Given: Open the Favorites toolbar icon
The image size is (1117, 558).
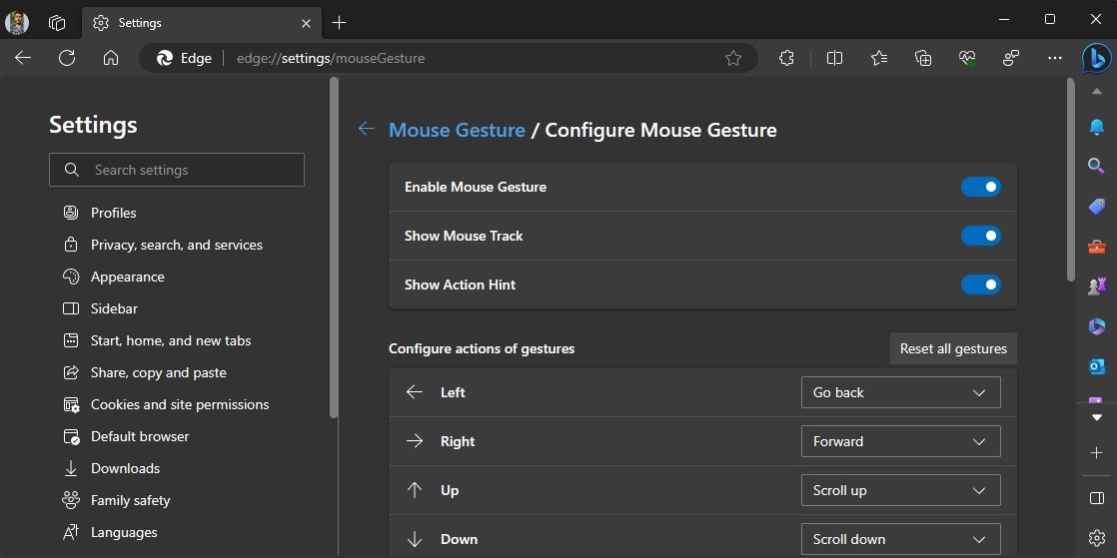Looking at the screenshot, I should coord(878,58).
